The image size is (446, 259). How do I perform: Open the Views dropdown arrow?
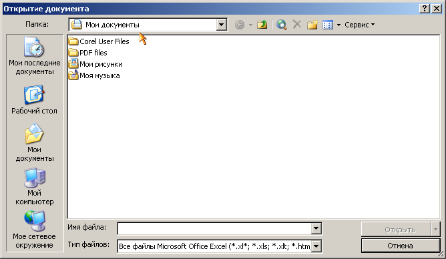[339, 25]
